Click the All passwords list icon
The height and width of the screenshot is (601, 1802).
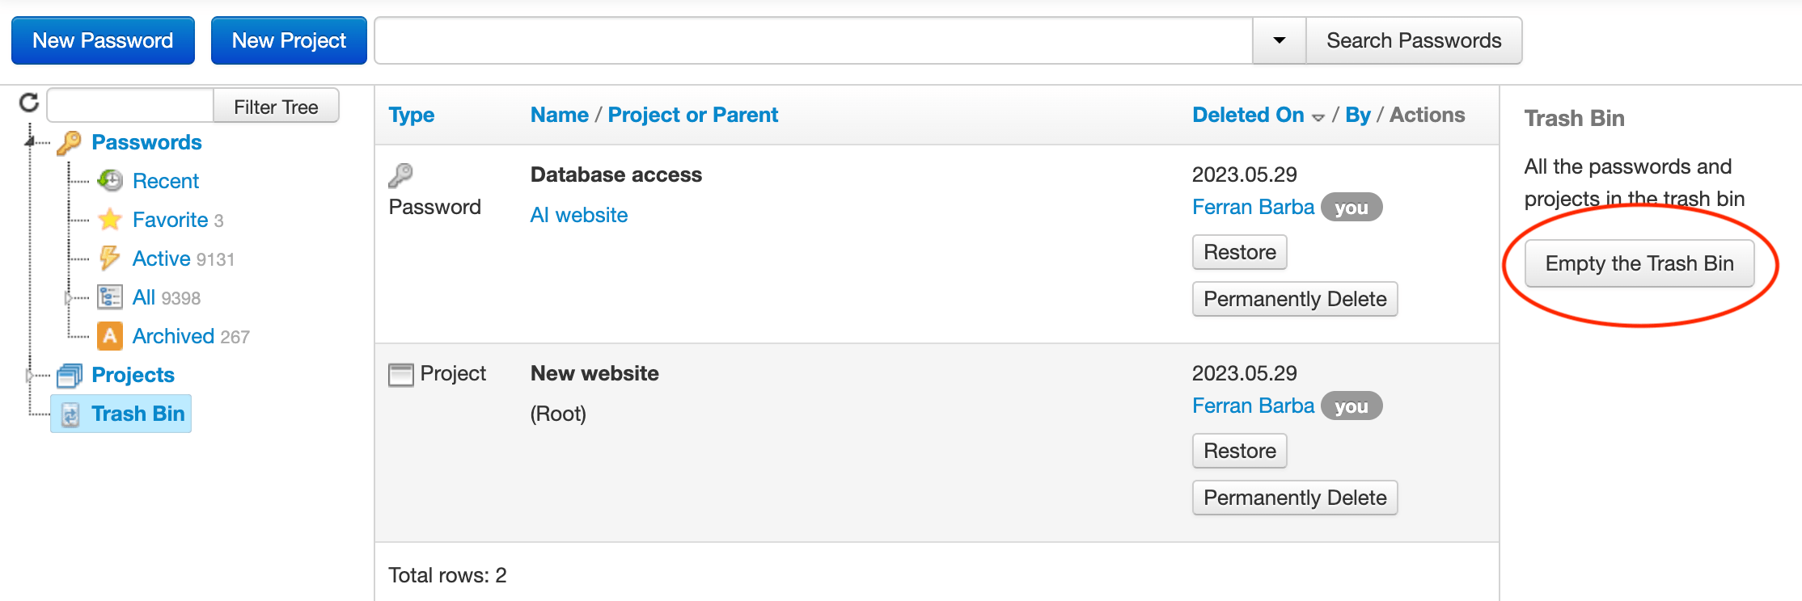pos(110,297)
